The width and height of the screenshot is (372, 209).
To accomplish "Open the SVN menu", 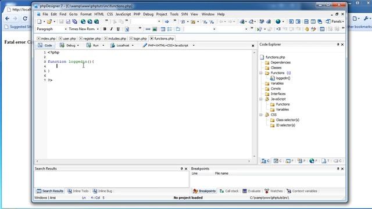I will (x=184, y=14).
